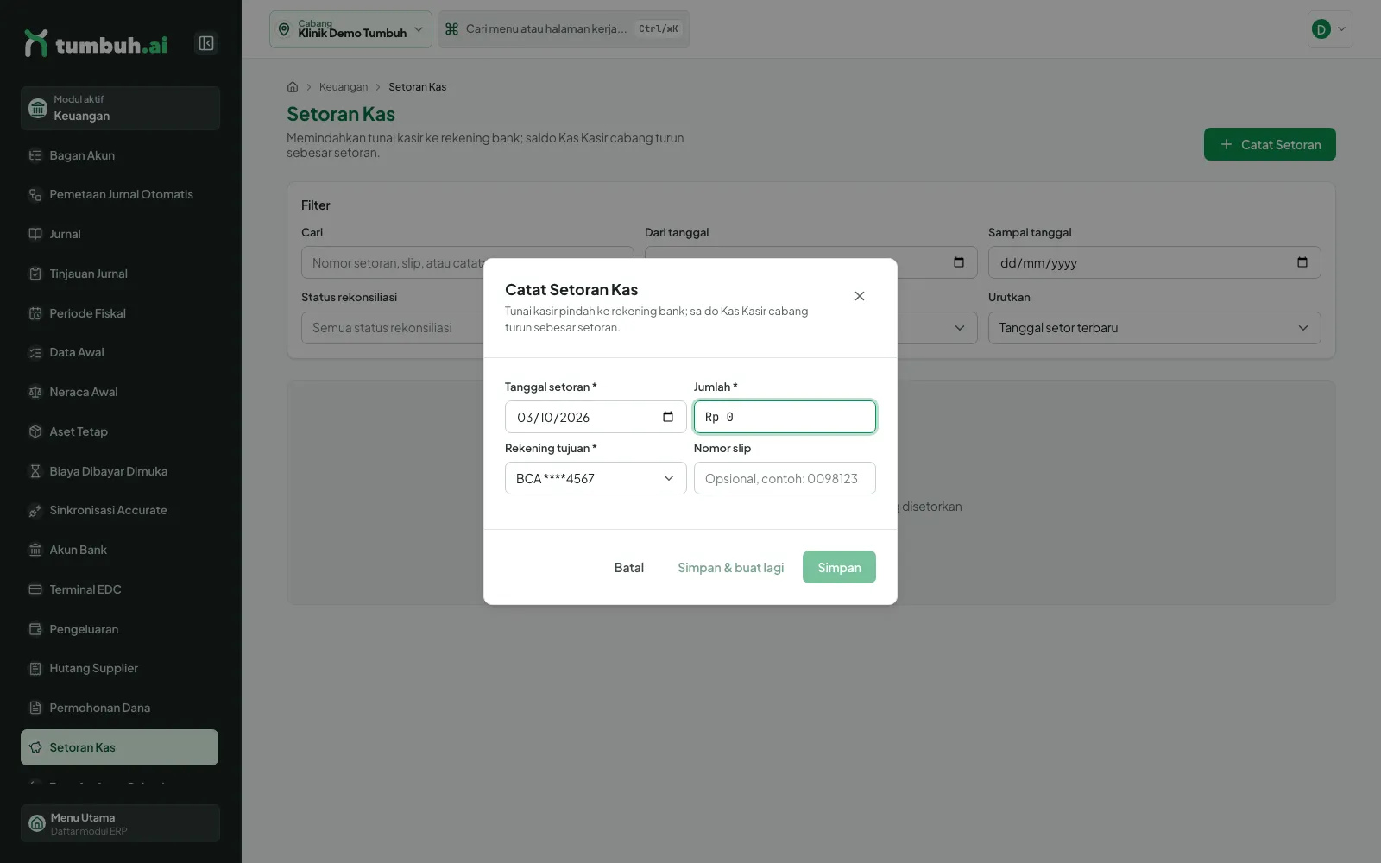
Task: Open the Status rekonsiliasi dropdown
Action: [393, 328]
